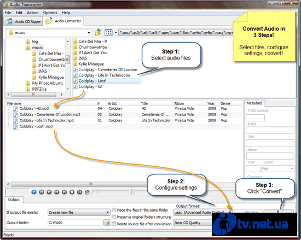This screenshot has width=301, height=240.
Task: Click the log folder icon in tree
Action: pos(28,42)
